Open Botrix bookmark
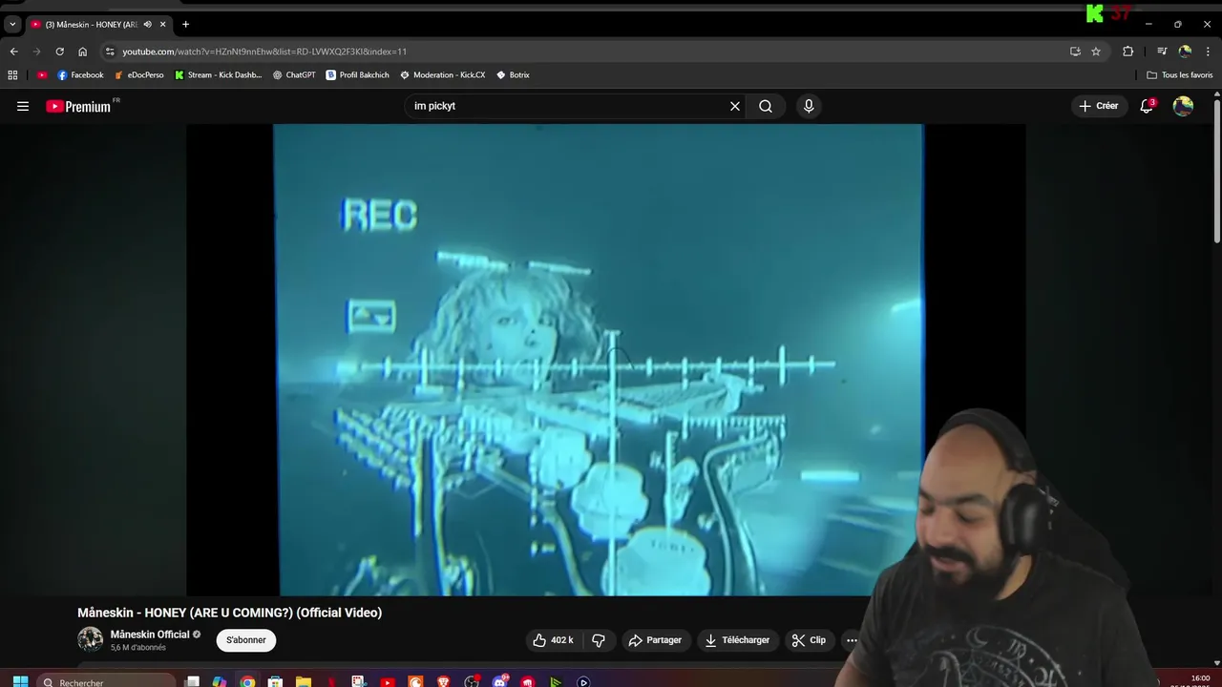Viewport: 1222px width, 687px height. pyautogui.click(x=513, y=74)
